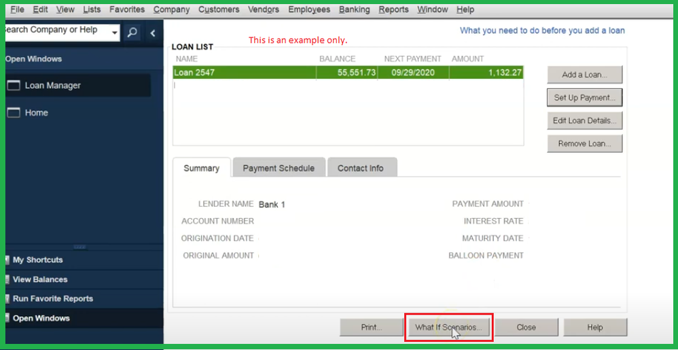Click the BALANCE column header
This screenshot has height=350, width=678.
[x=337, y=59]
